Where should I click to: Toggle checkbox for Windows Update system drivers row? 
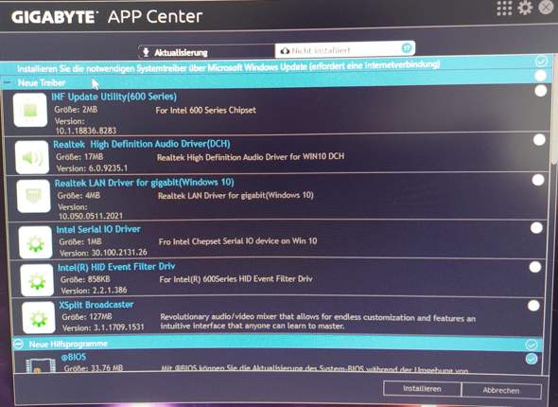(x=541, y=62)
